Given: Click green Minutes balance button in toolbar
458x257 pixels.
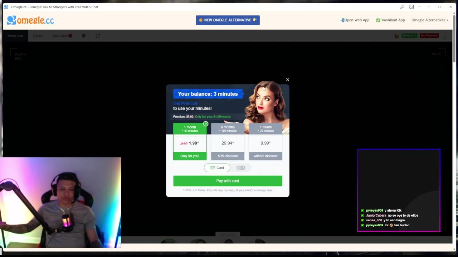Looking at the screenshot, I should [409, 36].
